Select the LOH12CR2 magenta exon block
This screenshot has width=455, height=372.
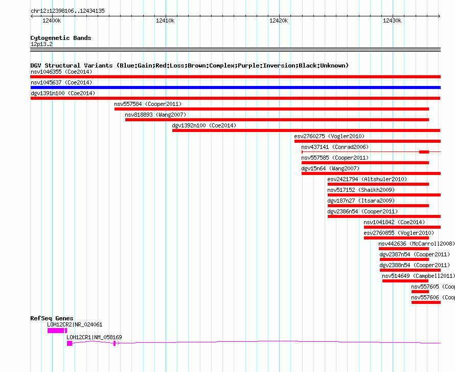[x=56, y=331]
